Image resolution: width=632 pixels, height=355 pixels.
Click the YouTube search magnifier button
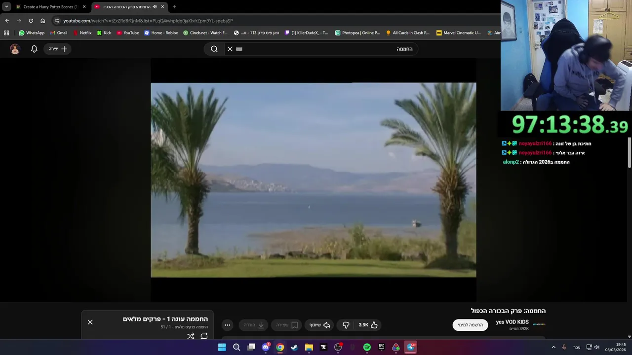point(214,49)
